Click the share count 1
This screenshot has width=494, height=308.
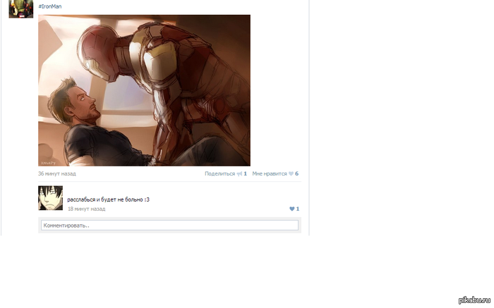[x=246, y=173]
